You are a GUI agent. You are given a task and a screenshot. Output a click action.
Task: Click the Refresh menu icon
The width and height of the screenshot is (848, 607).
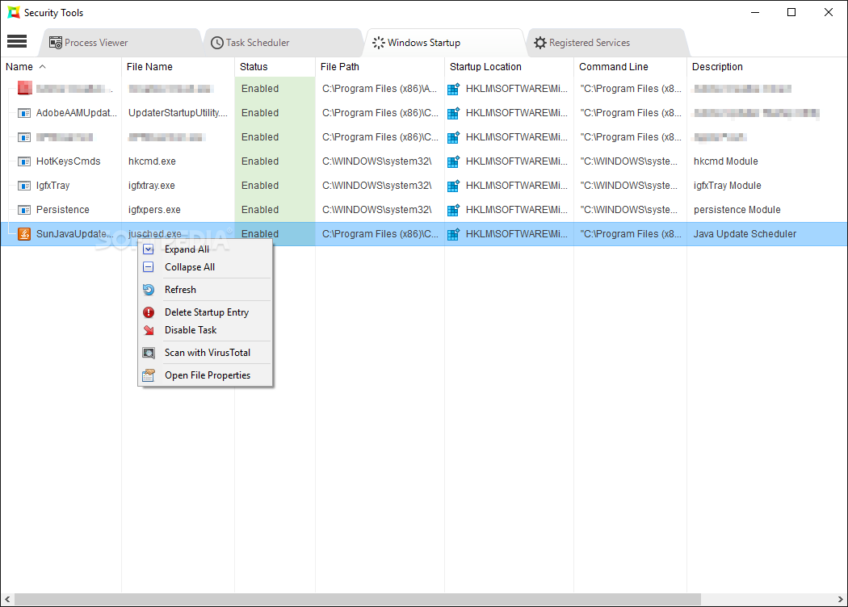[148, 290]
